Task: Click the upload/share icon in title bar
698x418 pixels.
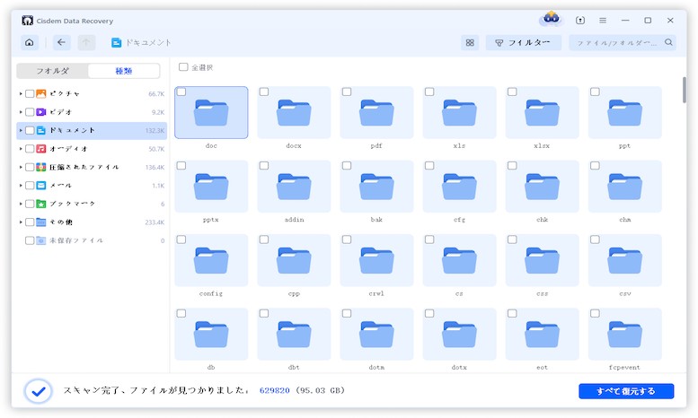Action: [580, 20]
